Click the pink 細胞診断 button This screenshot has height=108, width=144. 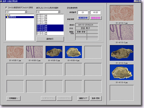coord(96,18)
